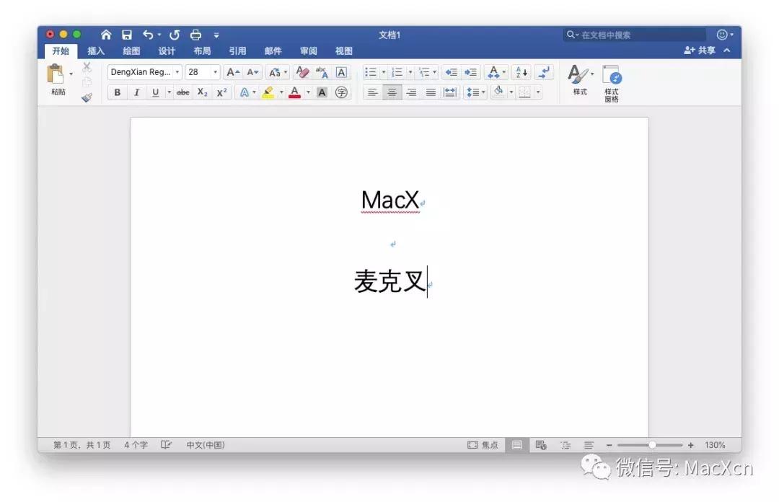Screen dimensions: 779x502
Task: Apply bold formatting
Action: [117, 92]
